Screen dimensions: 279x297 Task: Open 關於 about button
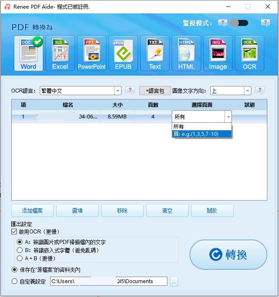[x=212, y=211]
